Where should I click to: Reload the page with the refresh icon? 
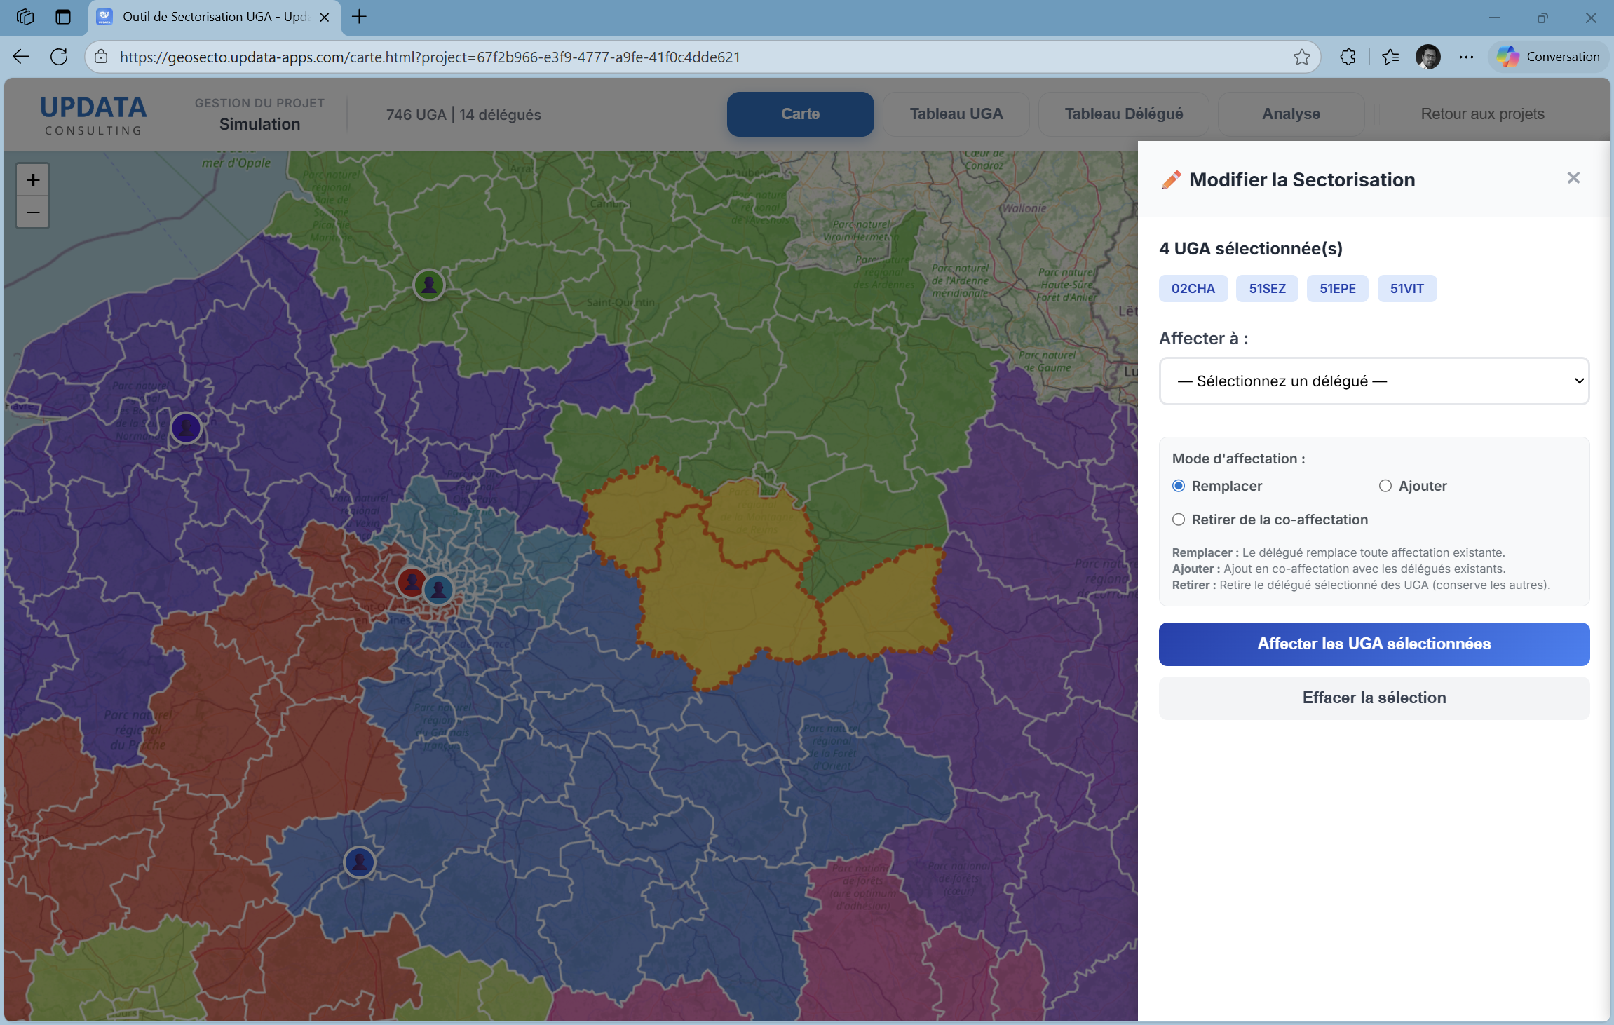point(59,57)
